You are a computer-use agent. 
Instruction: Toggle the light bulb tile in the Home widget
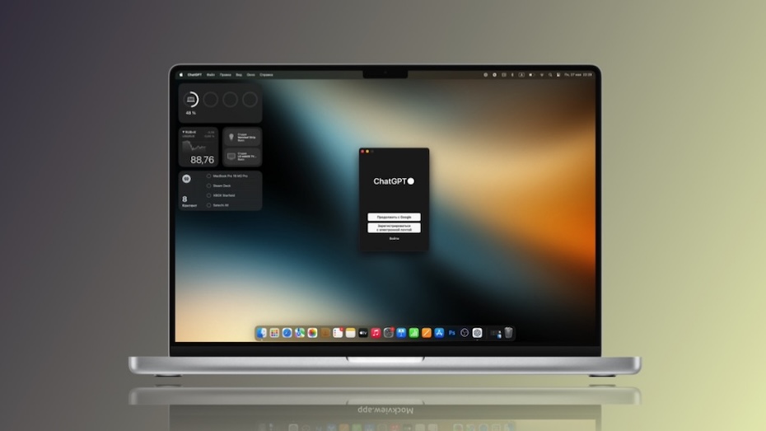click(242, 137)
